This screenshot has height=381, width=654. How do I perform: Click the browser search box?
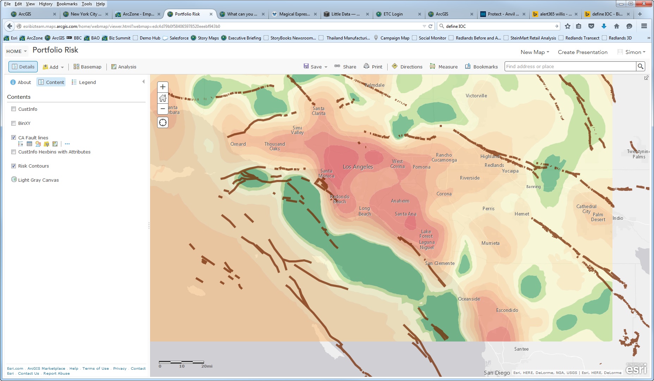pos(499,26)
